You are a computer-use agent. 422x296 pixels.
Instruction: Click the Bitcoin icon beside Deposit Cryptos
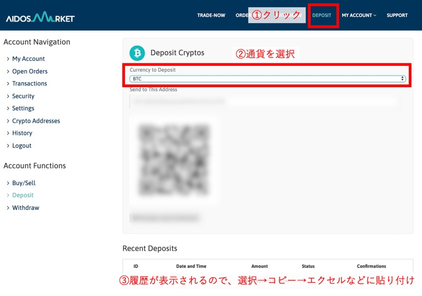tap(137, 53)
